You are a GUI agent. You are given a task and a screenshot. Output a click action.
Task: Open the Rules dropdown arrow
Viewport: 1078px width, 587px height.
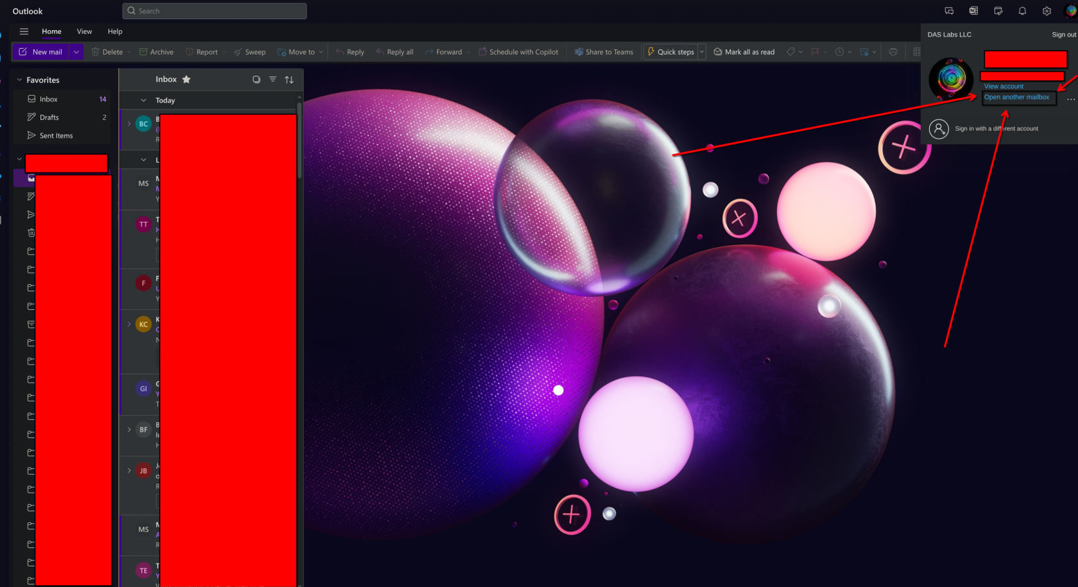pyautogui.click(x=874, y=52)
